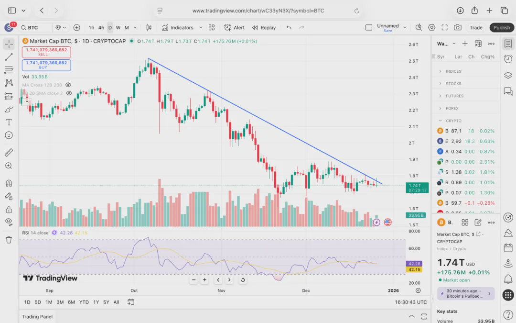The image size is (516, 323).
Task: Click the BTC symbol search field
Action: tap(36, 27)
